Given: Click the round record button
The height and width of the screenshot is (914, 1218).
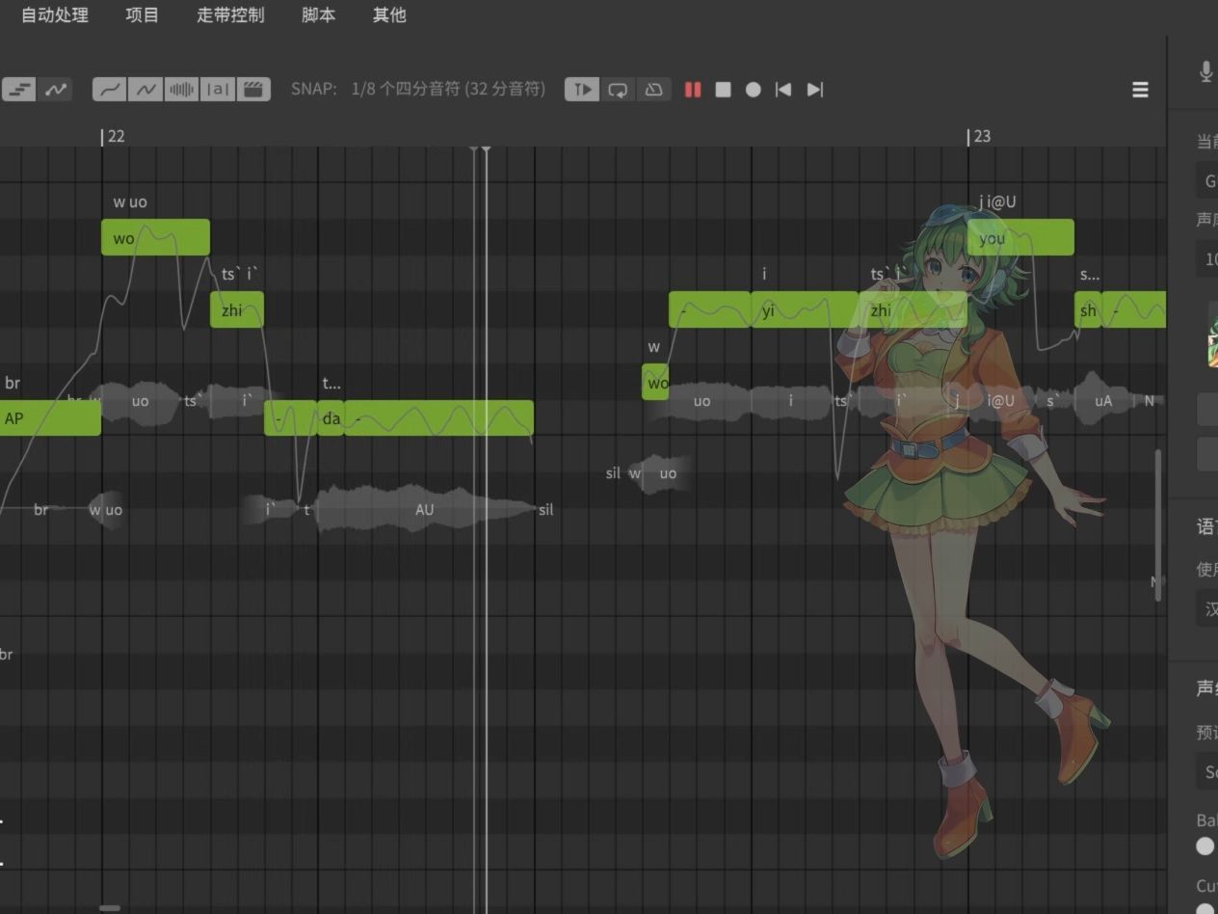Looking at the screenshot, I should coord(754,90).
